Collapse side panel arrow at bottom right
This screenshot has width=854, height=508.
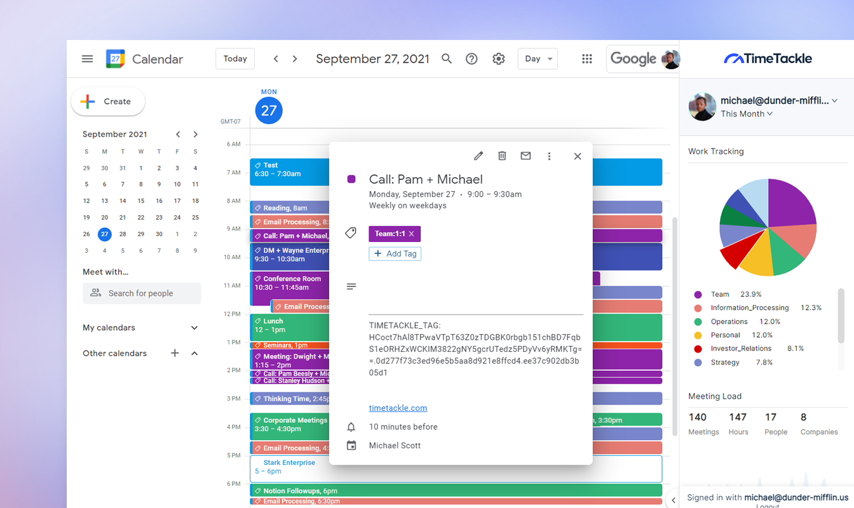tap(674, 500)
